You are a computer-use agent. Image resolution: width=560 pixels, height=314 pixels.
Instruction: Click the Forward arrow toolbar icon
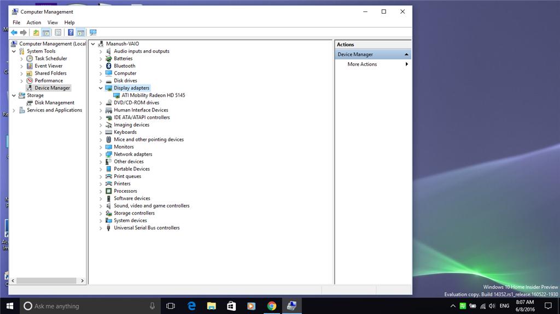23,32
